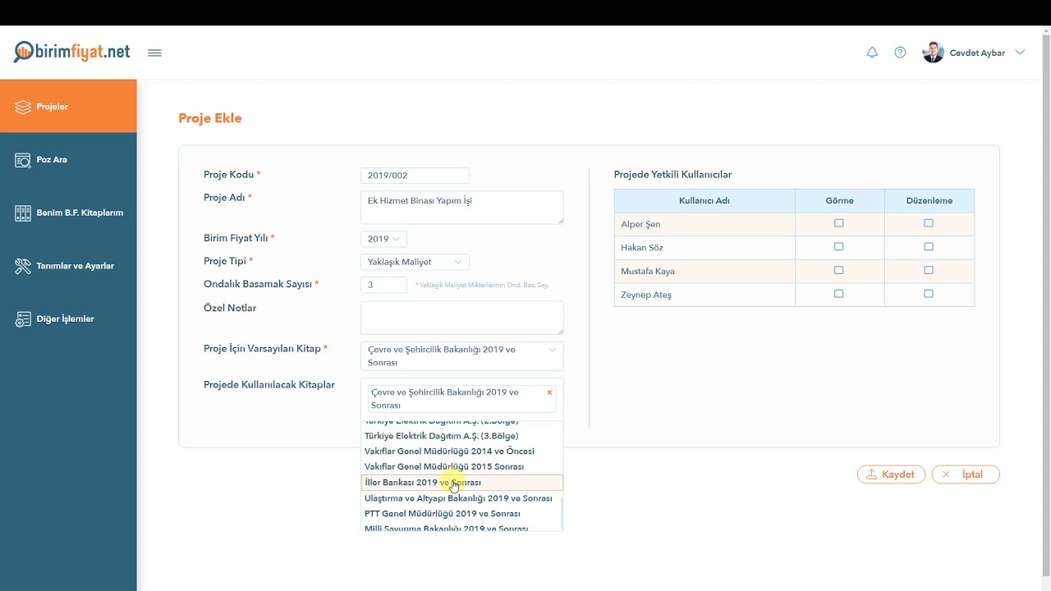
Task: Open Diğer İşlemler menu item
Action: click(x=68, y=318)
